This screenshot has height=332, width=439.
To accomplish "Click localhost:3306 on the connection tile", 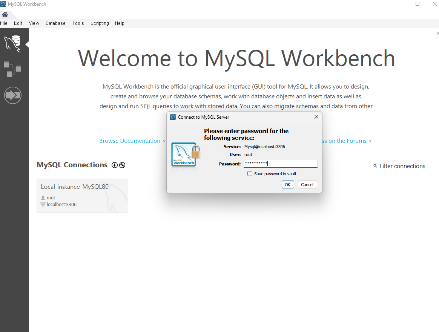I will [61, 205].
